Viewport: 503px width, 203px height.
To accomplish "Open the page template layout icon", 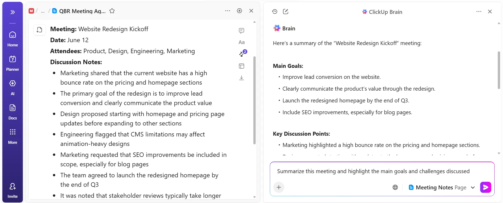I will point(242,66).
